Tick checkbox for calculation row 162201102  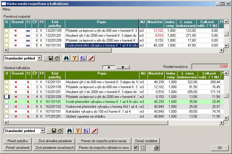click(x=6, y=107)
